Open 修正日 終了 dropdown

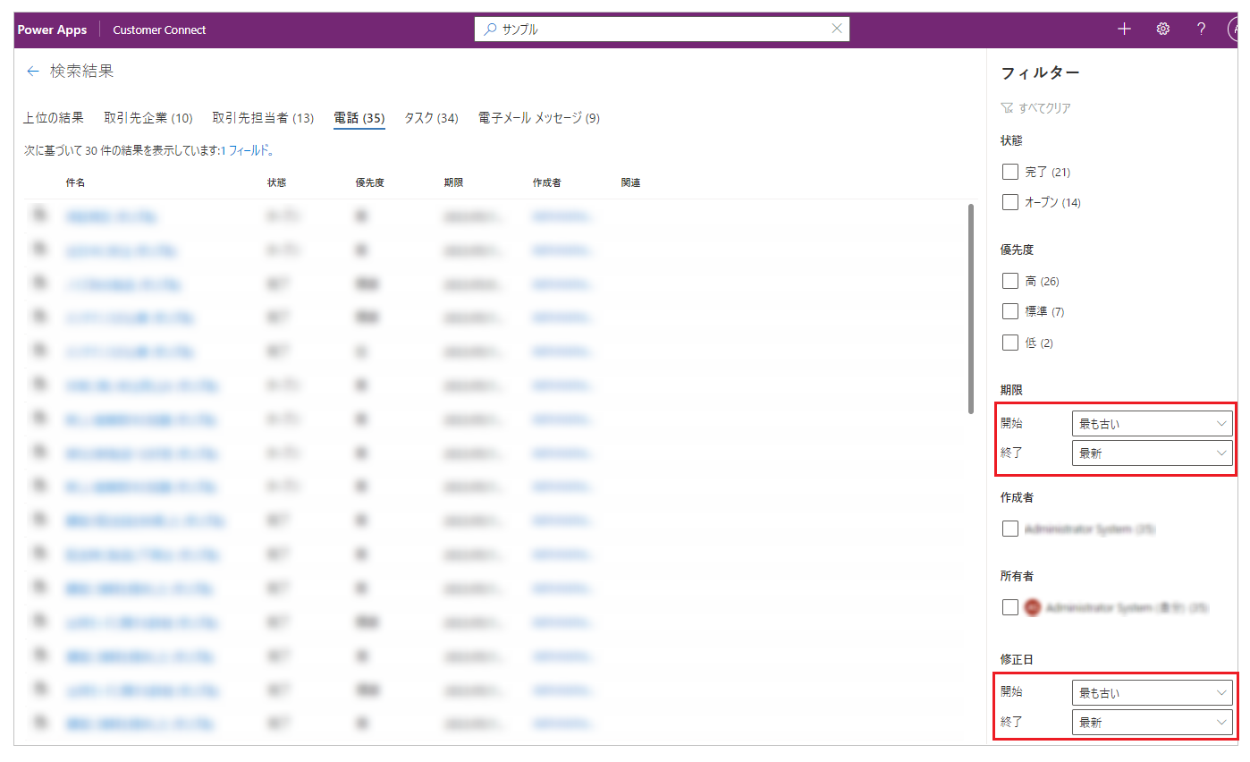pyautogui.click(x=1152, y=723)
